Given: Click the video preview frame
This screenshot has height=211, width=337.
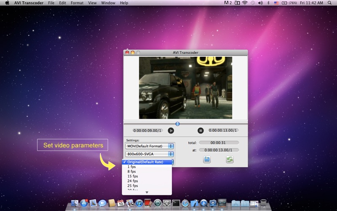Looking at the screenshot, I should pos(185,88).
